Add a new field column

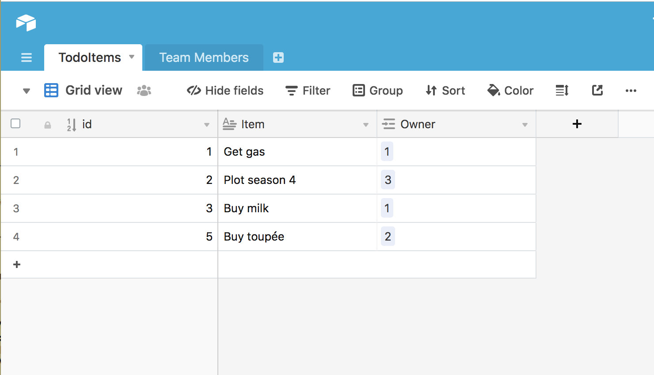(x=577, y=124)
